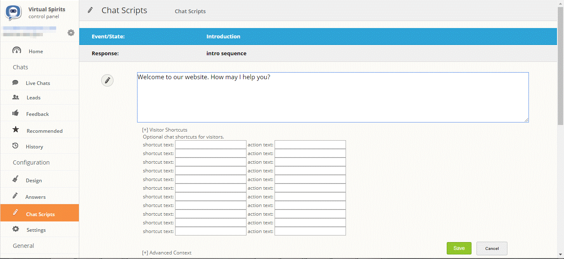Viewport: 564px width, 259px height.
Task: Open the Answers pencil icon
Action: 15,196
